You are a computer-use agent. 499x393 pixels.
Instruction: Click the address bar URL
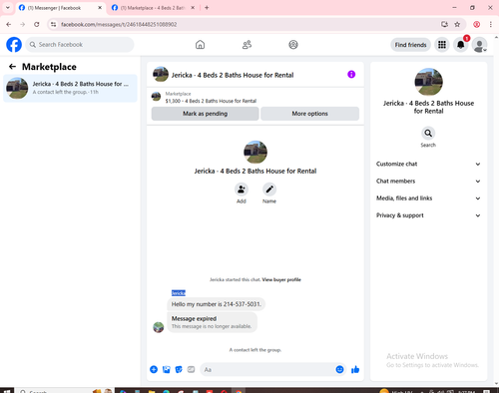[x=119, y=24]
